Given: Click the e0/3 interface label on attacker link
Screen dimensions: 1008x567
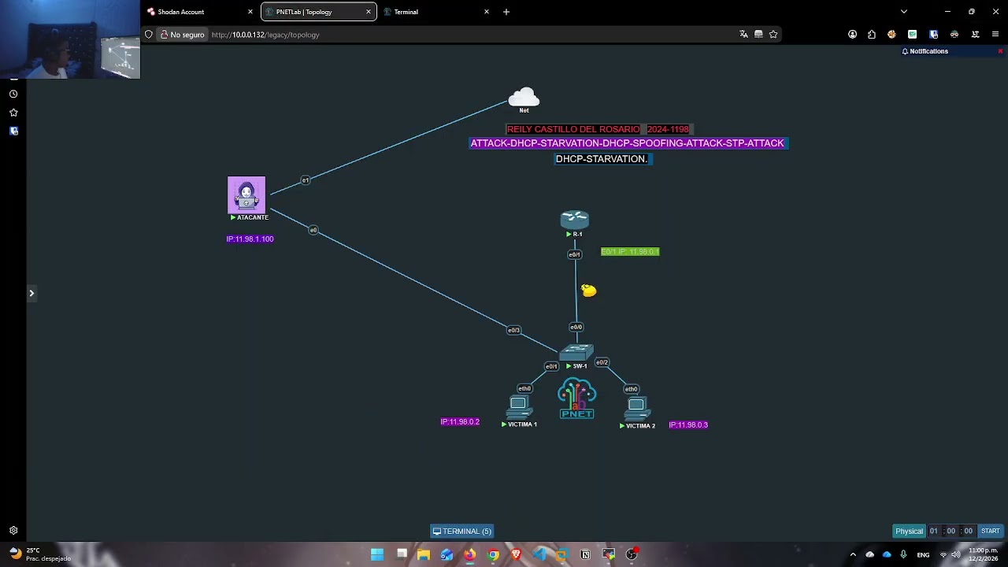Looking at the screenshot, I should (513, 330).
